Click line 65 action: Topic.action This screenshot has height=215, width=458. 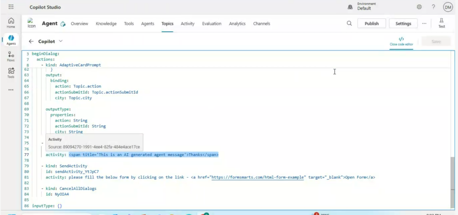(x=78, y=86)
